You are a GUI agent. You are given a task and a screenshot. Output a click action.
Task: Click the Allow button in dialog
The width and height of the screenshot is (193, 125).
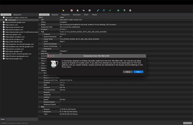[128, 72]
